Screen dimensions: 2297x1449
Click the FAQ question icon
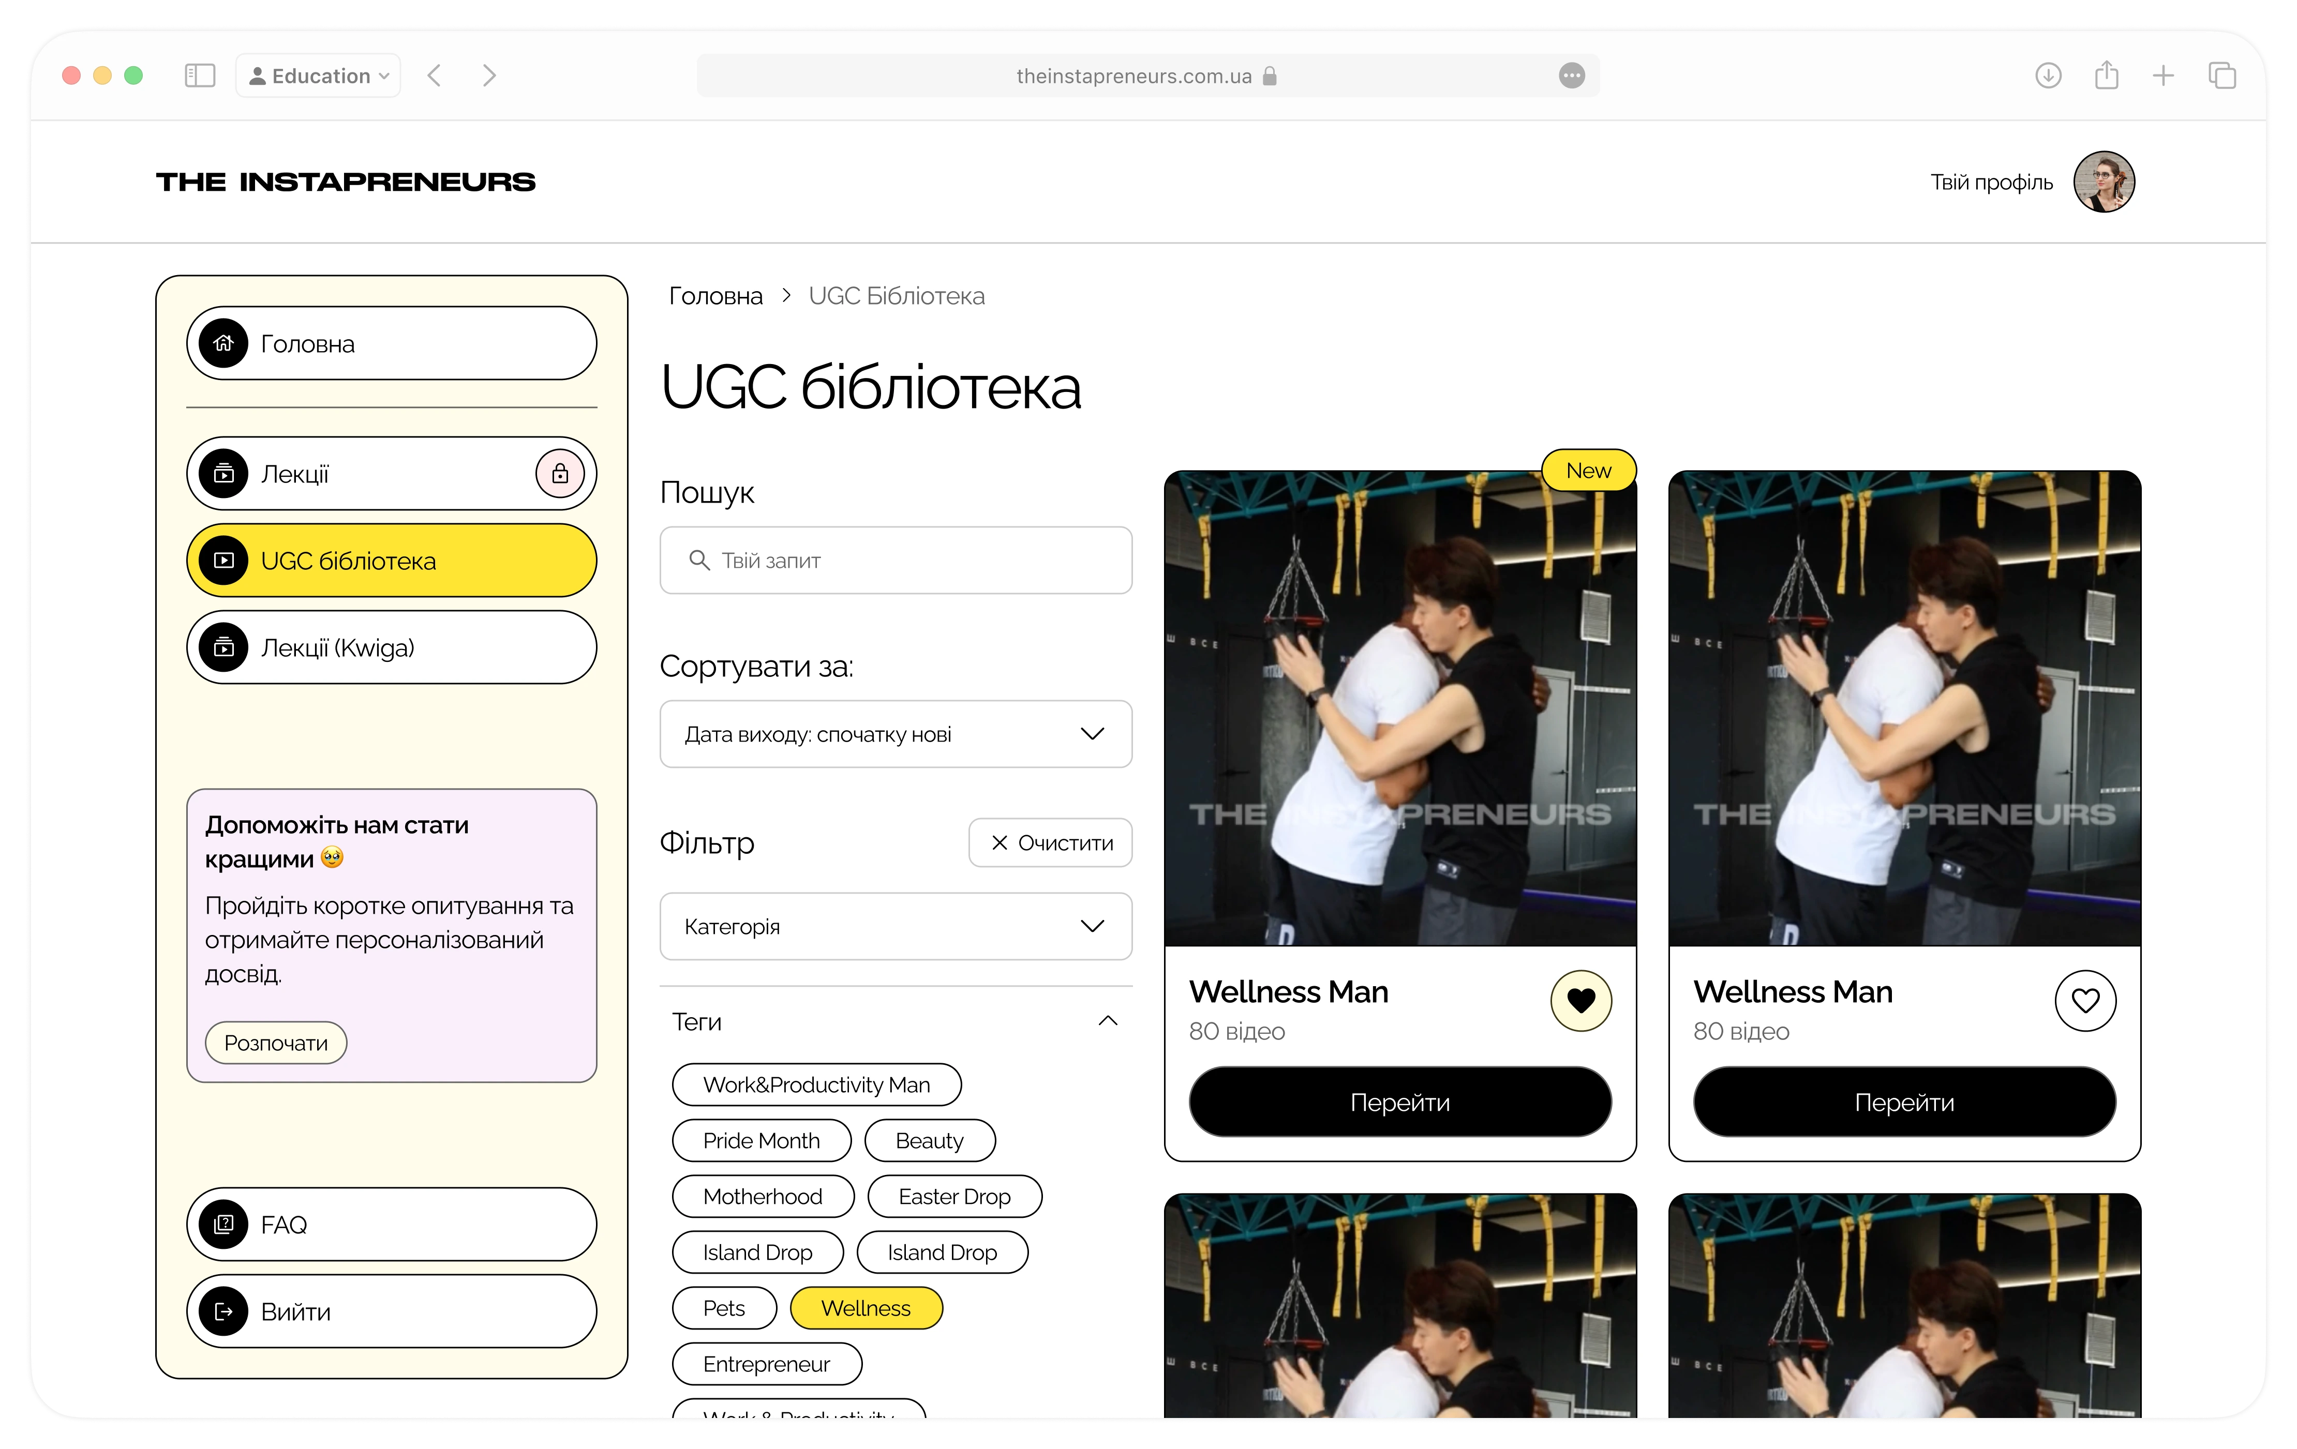[224, 1224]
